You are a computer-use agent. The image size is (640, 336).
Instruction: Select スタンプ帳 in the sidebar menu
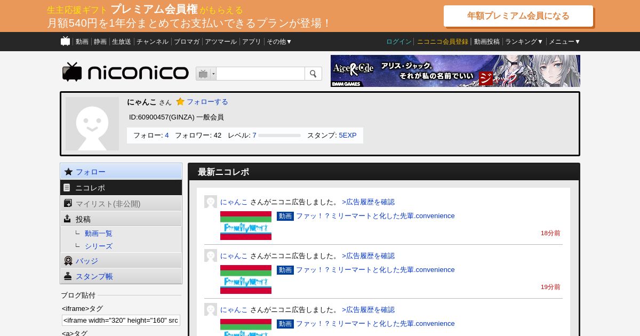click(121, 276)
